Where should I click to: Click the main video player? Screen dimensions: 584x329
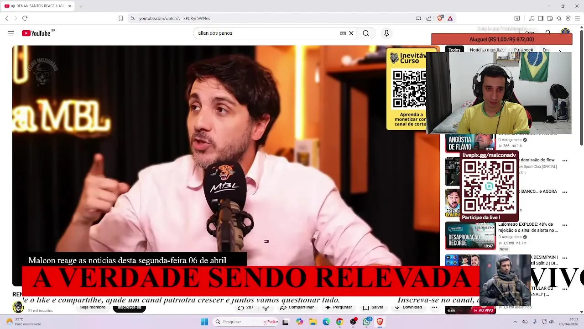[x=225, y=155]
